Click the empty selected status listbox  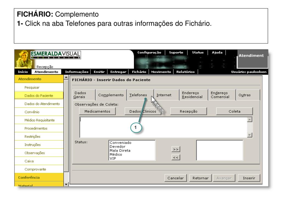pyautogui.click(x=220, y=150)
